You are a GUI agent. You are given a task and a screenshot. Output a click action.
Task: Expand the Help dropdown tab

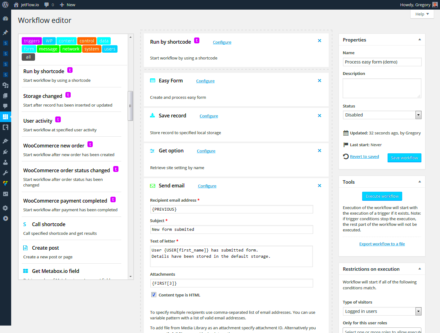click(422, 14)
